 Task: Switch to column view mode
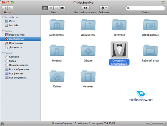pos(56,8)
